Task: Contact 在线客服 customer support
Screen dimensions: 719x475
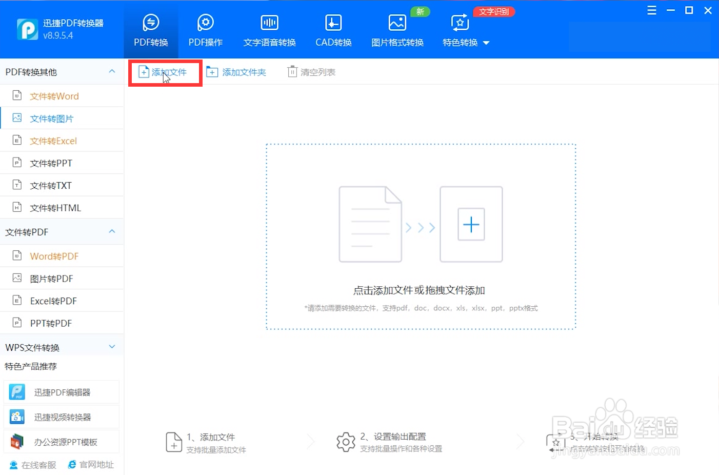Action: [32, 465]
